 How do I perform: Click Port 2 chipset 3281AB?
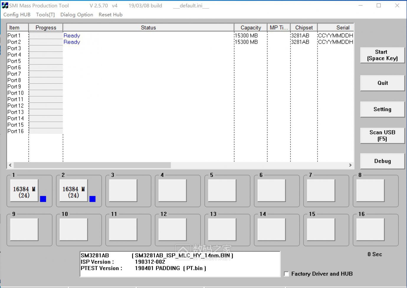[x=300, y=42]
